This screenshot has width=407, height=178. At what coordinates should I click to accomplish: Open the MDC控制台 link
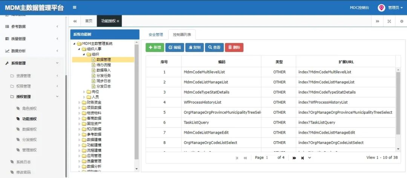[x=360, y=8]
